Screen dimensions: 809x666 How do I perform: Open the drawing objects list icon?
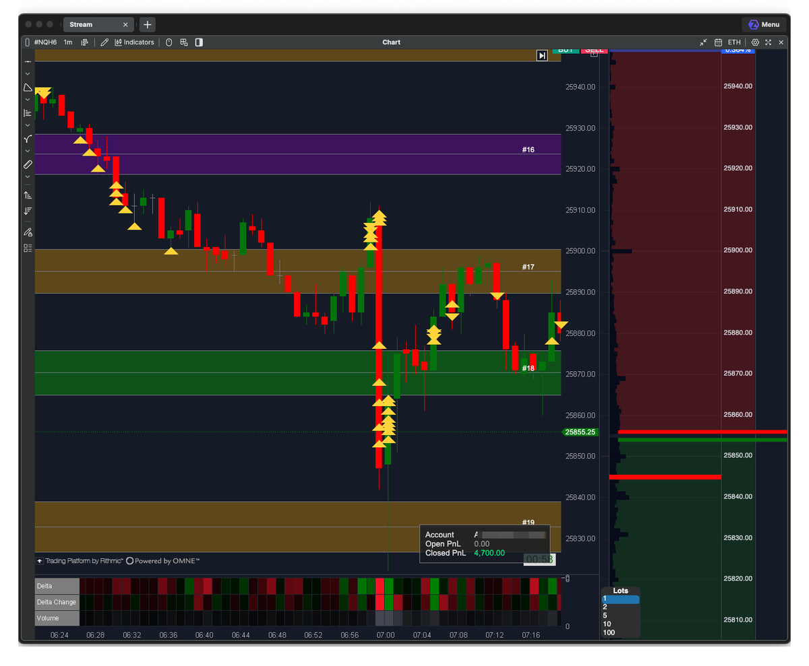pos(28,248)
